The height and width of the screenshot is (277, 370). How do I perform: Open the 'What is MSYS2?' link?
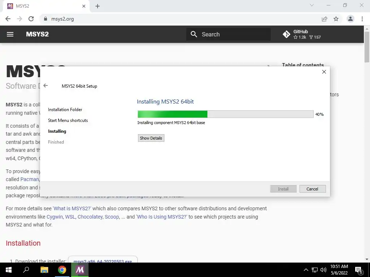coord(72,209)
